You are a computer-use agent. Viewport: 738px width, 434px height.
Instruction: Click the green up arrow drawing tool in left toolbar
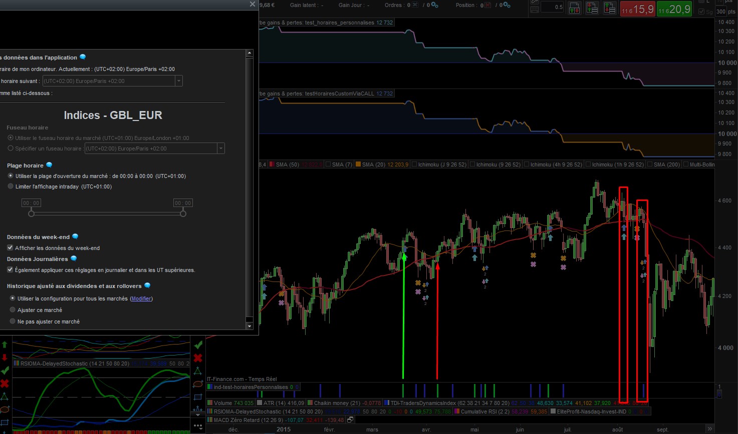5,345
